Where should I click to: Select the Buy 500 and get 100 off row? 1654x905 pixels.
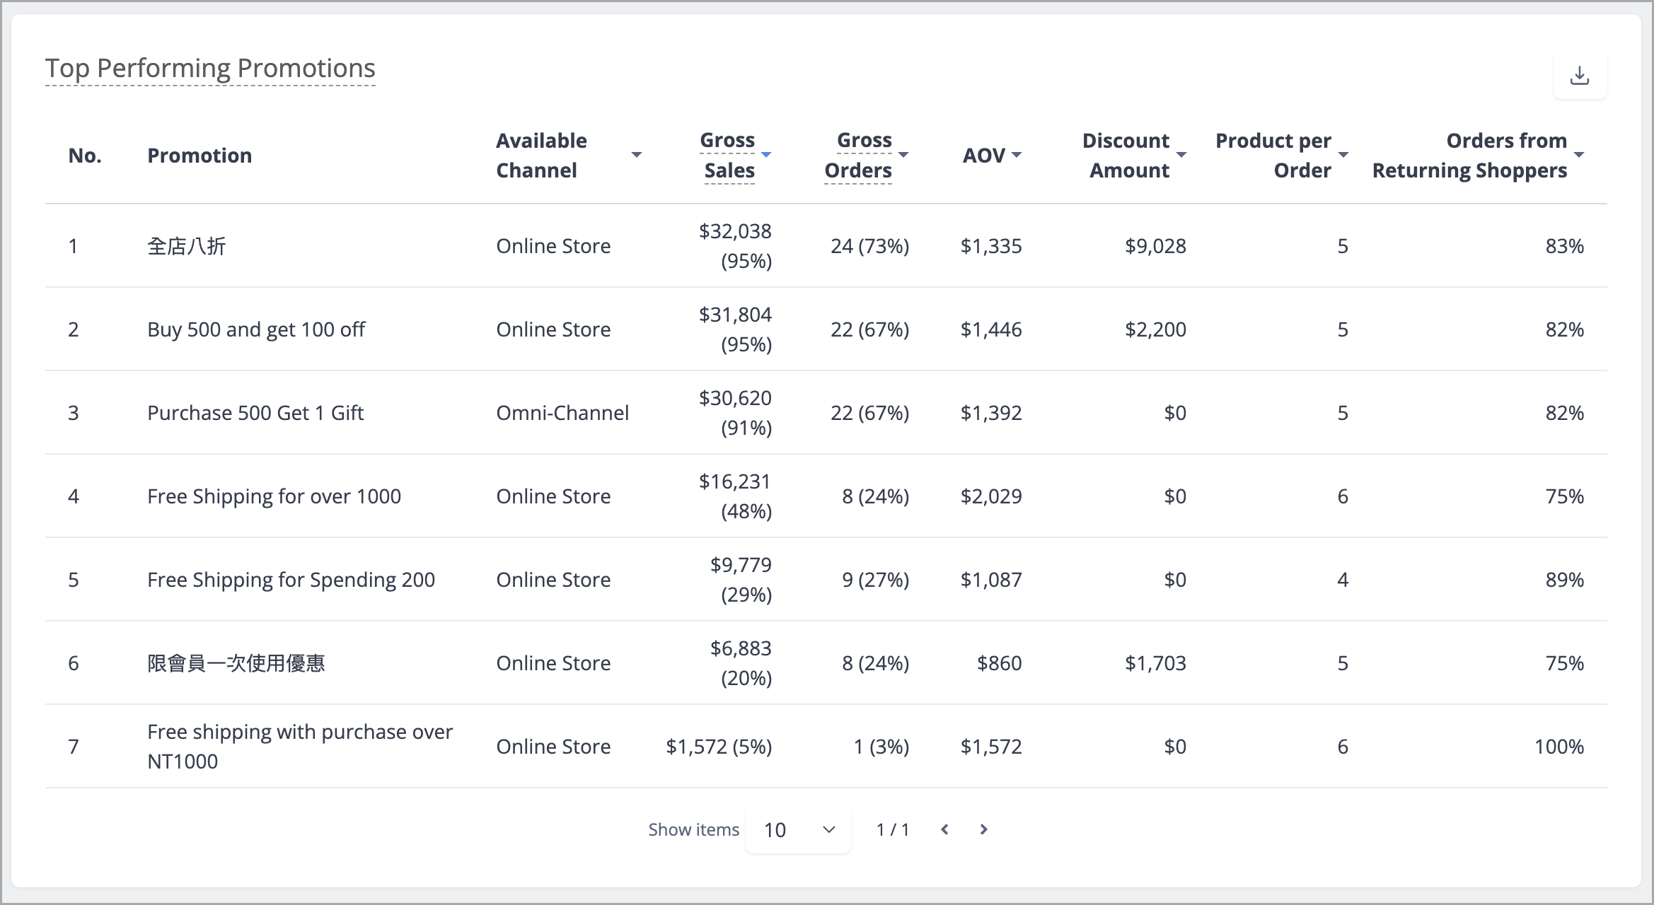[826, 329]
